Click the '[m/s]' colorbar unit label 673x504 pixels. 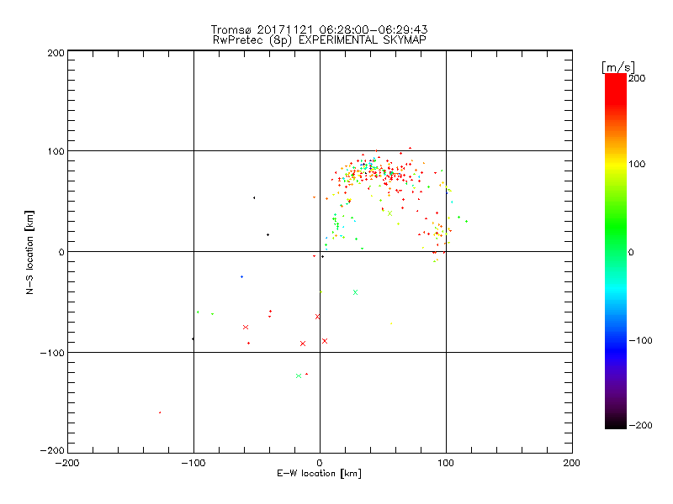617,67
